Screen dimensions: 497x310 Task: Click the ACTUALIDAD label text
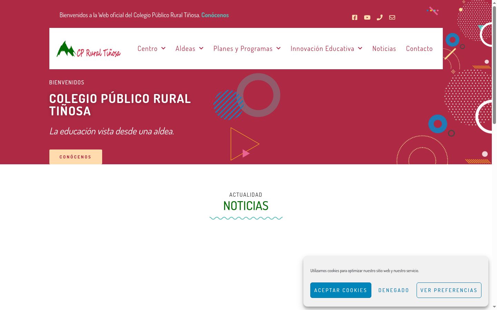click(x=246, y=195)
